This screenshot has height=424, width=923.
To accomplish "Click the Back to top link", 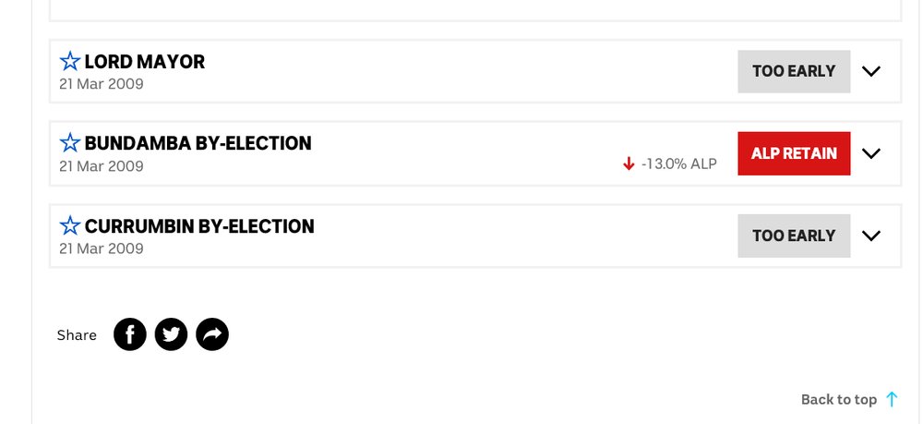I will [x=838, y=399].
